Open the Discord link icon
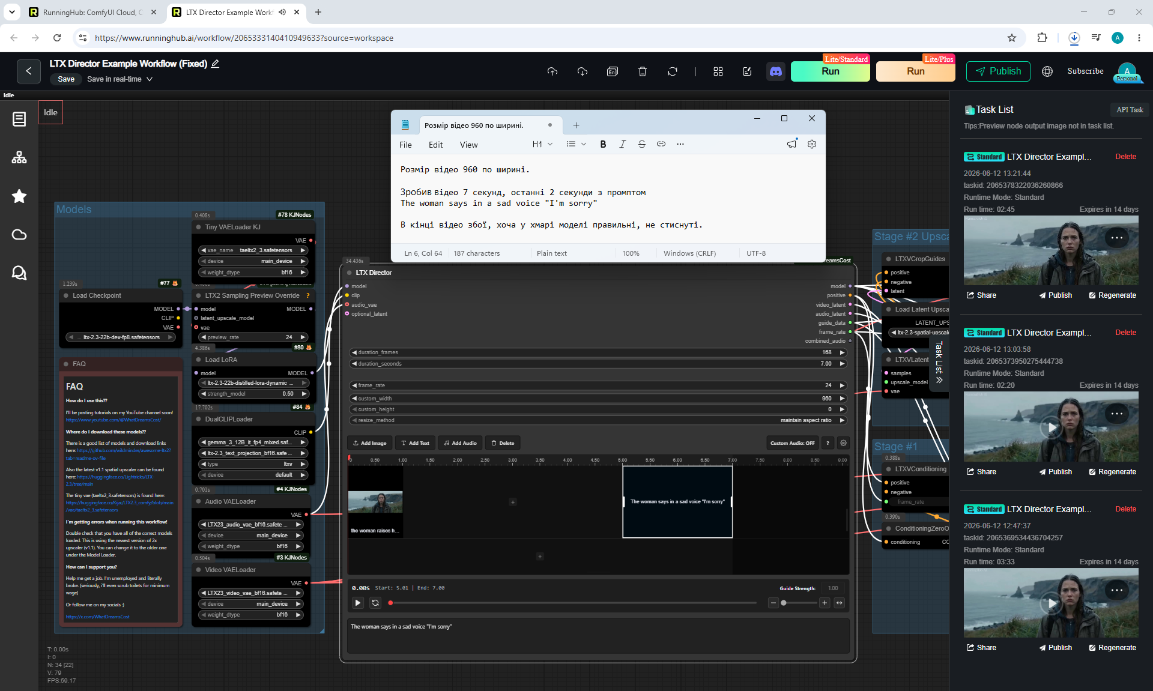1153x691 pixels. click(776, 71)
